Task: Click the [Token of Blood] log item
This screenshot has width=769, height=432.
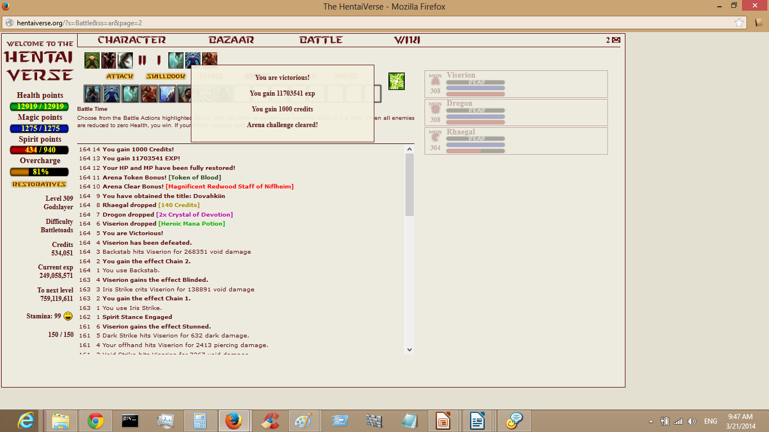Action: 195,177
